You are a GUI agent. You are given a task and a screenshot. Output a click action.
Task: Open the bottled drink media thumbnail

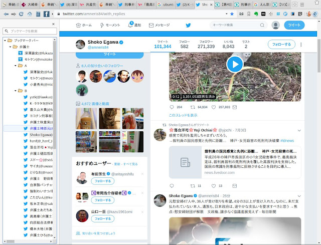pos(86,119)
